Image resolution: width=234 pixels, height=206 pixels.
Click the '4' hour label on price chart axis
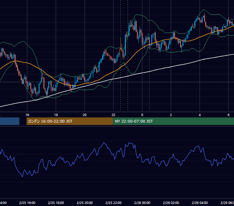click(x=200, y=115)
